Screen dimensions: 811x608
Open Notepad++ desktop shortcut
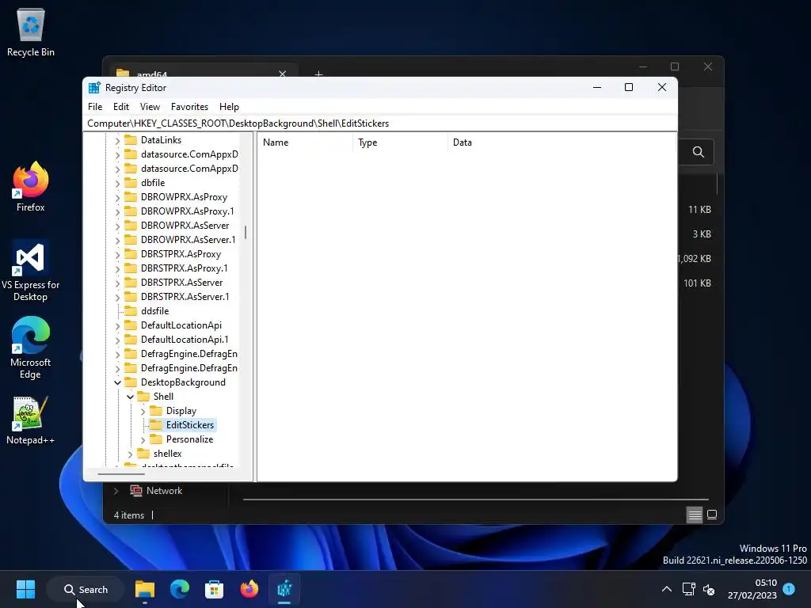point(31,420)
